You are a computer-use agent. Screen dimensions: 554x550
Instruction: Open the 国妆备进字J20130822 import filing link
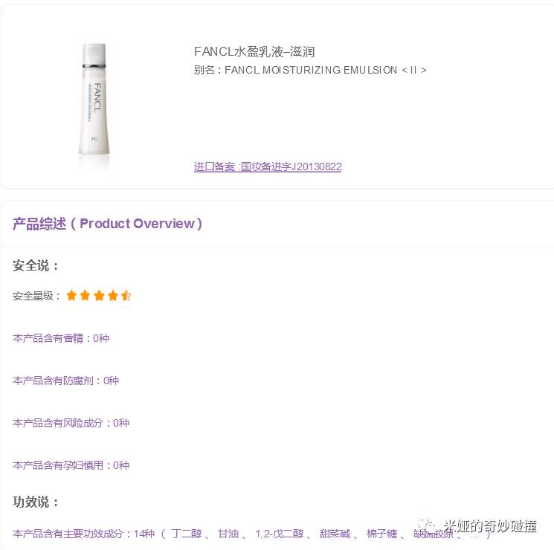tap(268, 166)
